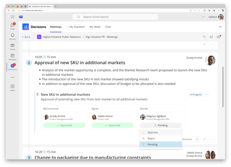Viewport: 231px width, 167px height.
Task: Open the Calendar sidebar icon
Action: tap(13, 57)
